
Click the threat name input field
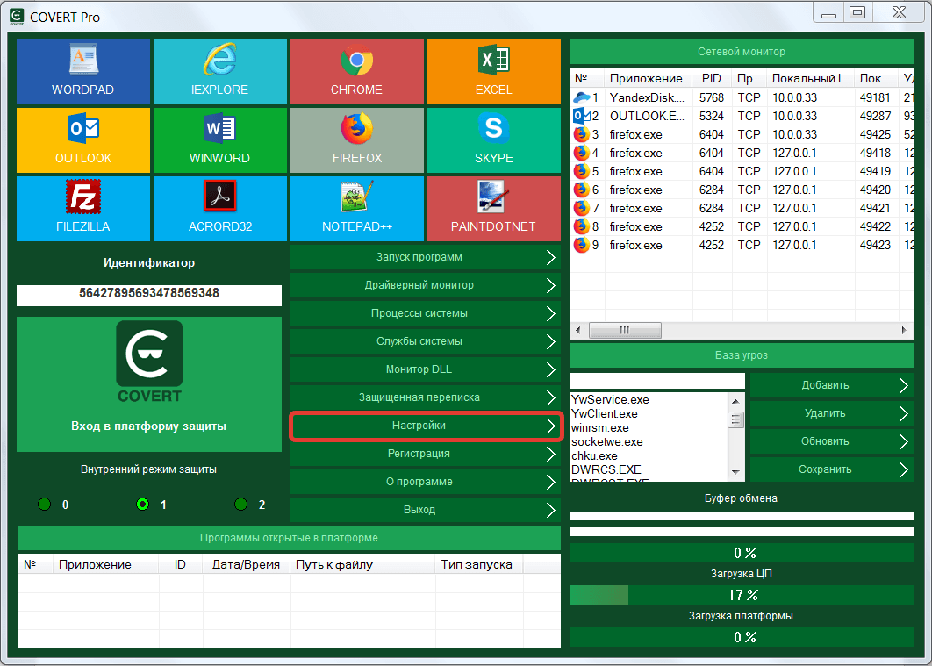pyautogui.click(x=656, y=381)
